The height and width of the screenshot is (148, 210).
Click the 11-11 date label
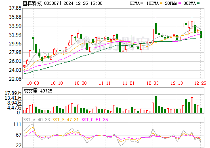(105, 83)
